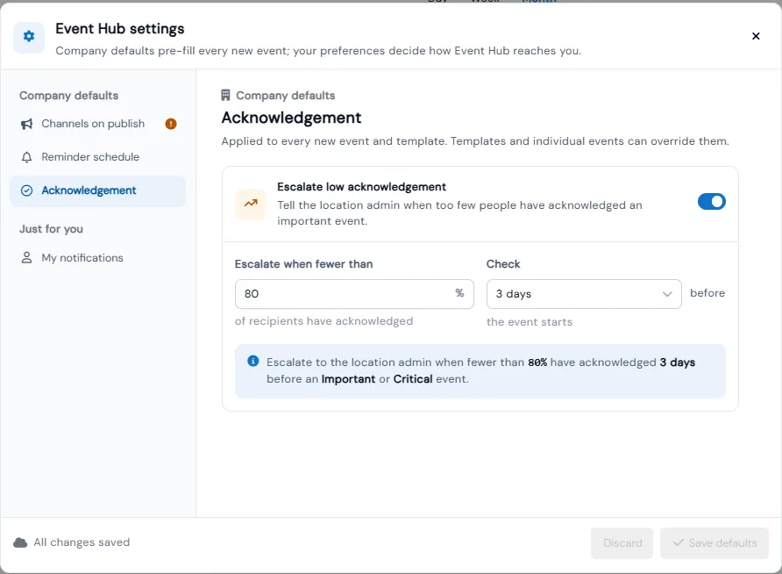Click the Discard button

[622, 543]
